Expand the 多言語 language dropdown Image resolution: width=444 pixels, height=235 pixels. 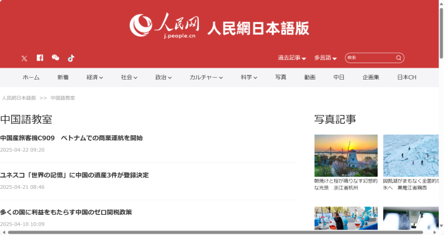(326, 58)
